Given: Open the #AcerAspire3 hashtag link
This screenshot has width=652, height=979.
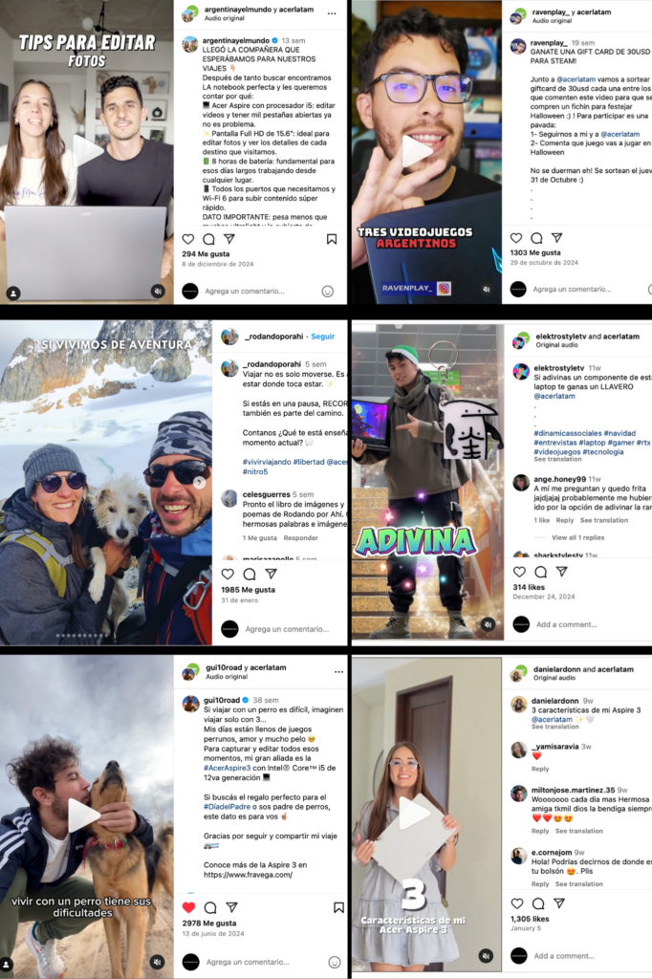Looking at the screenshot, I should coord(227,768).
